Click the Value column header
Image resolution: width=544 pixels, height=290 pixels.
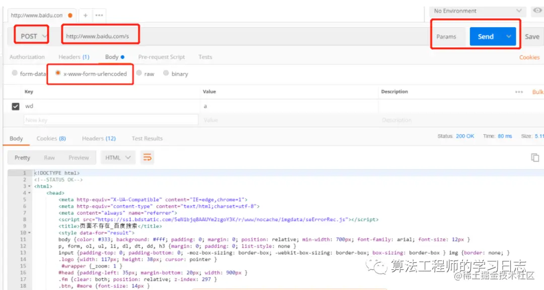[x=209, y=91]
